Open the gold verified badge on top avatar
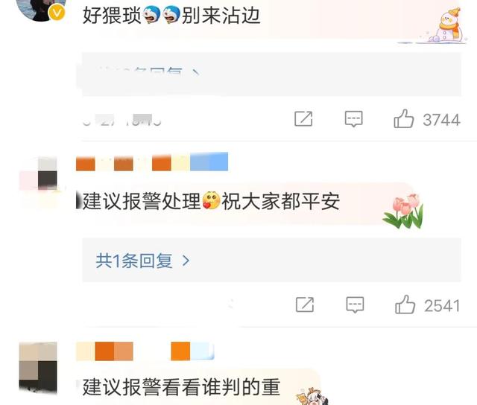 coord(57,13)
